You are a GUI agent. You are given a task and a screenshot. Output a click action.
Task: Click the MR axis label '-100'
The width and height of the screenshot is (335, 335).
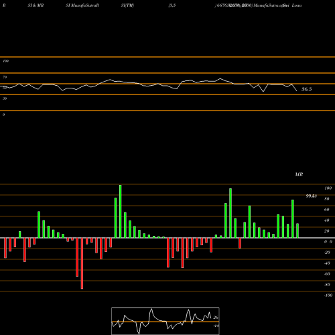[328, 295]
